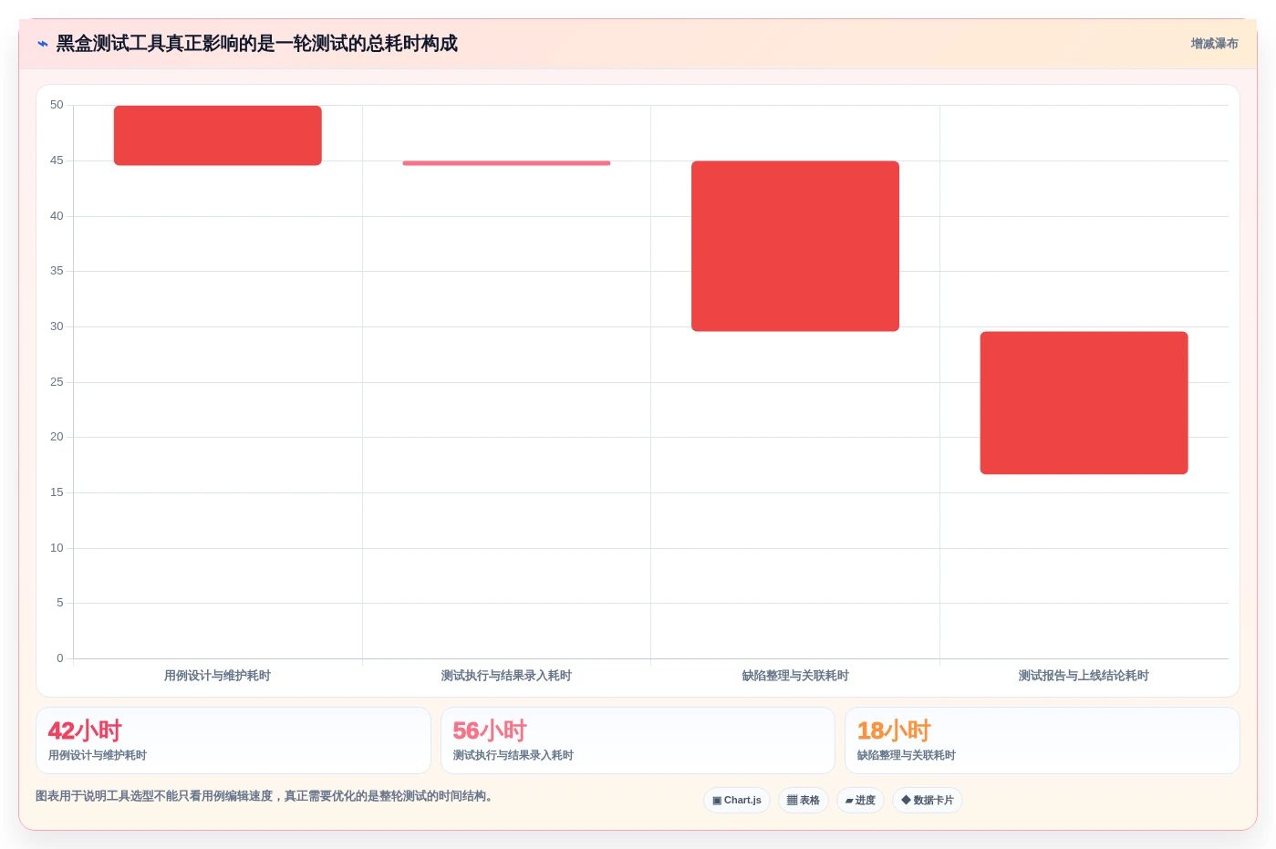Click the 数据卡片 tag chip
The height and width of the screenshot is (849, 1276).
tap(928, 801)
